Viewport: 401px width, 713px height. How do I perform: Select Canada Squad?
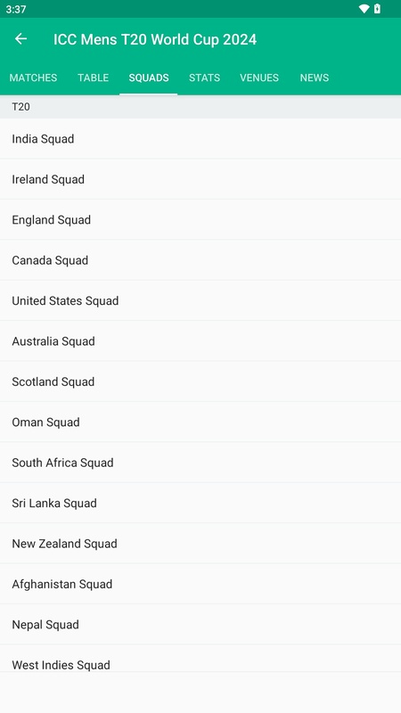pyautogui.click(x=200, y=260)
